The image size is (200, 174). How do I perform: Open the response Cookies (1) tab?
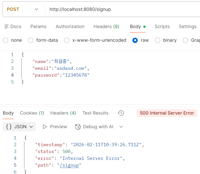point(32,113)
